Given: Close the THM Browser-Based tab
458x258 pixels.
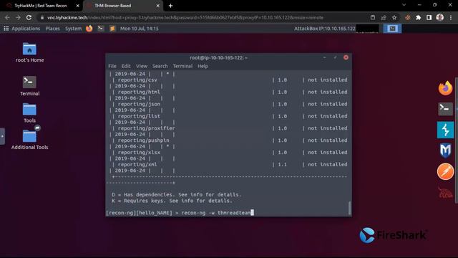Looking at the screenshot, I should point(157,6).
